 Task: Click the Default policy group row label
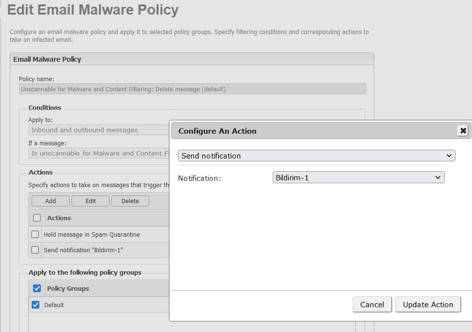(54, 305)
